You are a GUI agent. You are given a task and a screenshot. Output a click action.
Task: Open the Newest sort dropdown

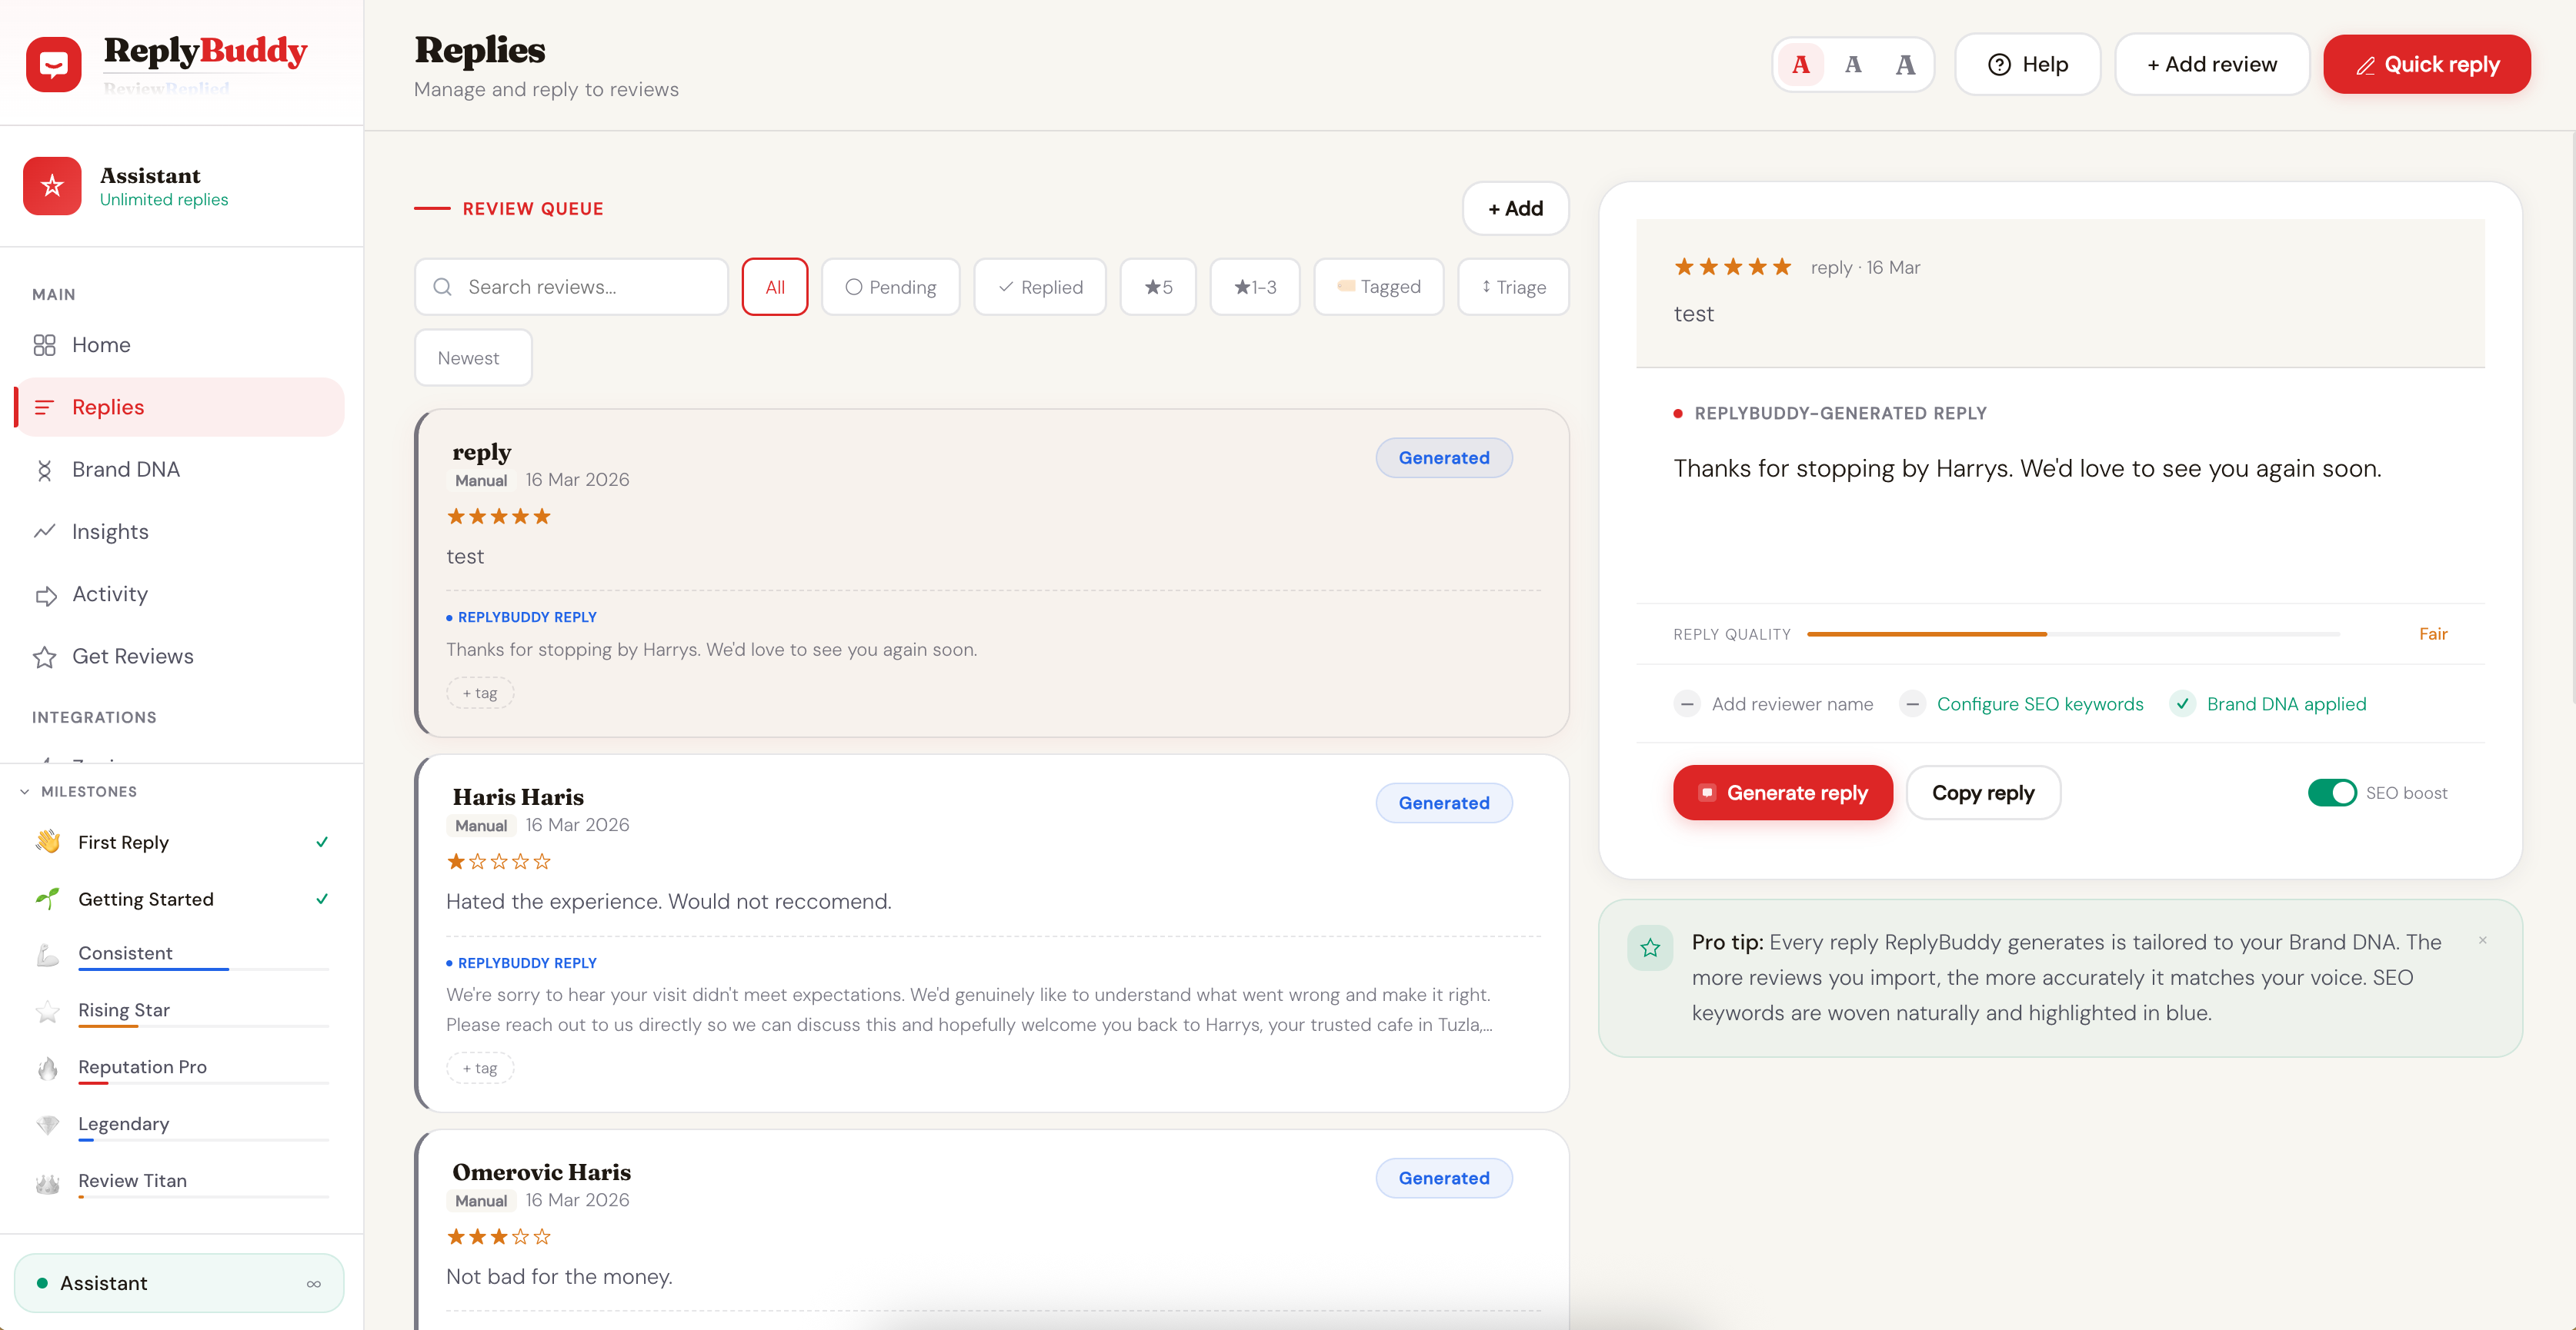[472, 357]
